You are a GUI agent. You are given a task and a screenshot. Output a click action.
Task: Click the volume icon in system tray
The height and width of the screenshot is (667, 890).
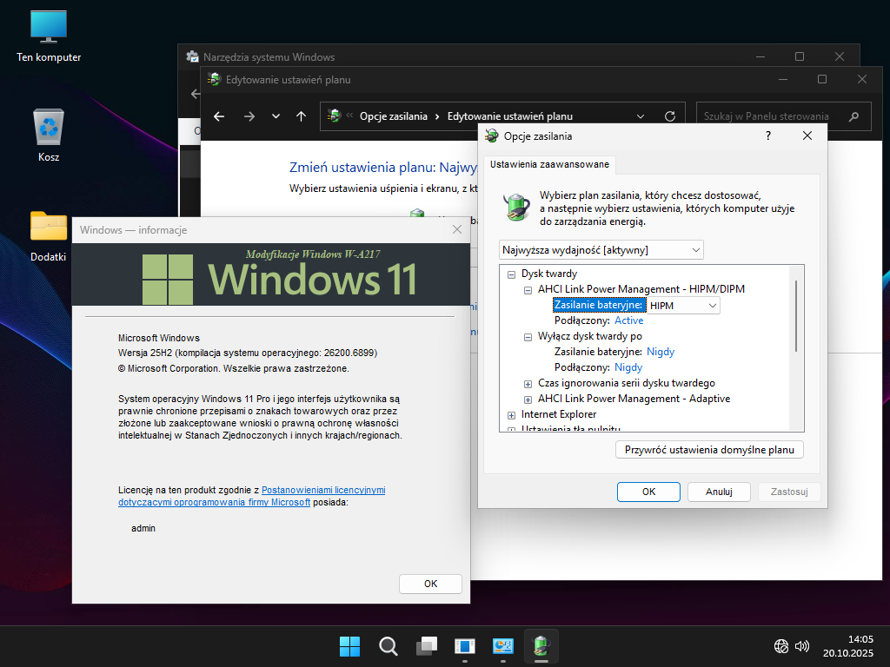coord(801,646)
